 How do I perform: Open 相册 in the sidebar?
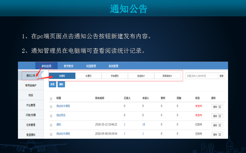click(31, 95)
